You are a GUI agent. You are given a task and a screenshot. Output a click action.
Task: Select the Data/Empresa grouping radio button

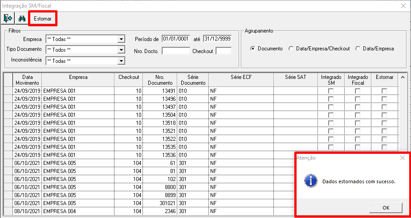coord(358,49)
